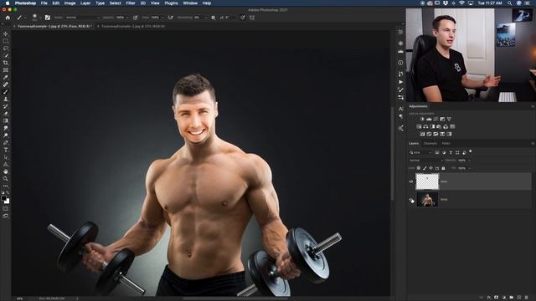Open the Spotlight search in menu bar
This screenshot has height=301, width=536.
[x=509, y=3]
